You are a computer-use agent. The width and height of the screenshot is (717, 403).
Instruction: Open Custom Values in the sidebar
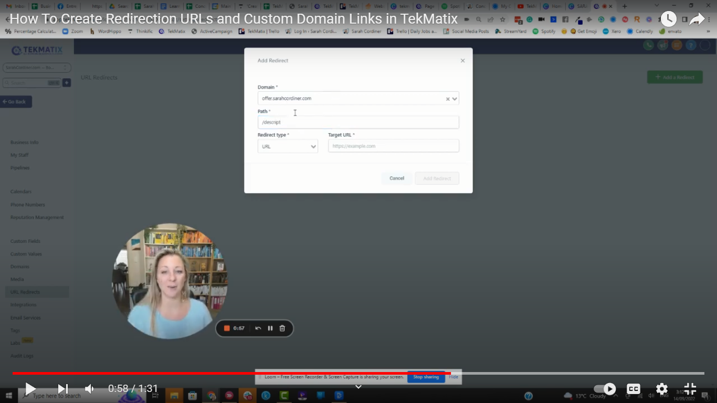coord(26,254)
